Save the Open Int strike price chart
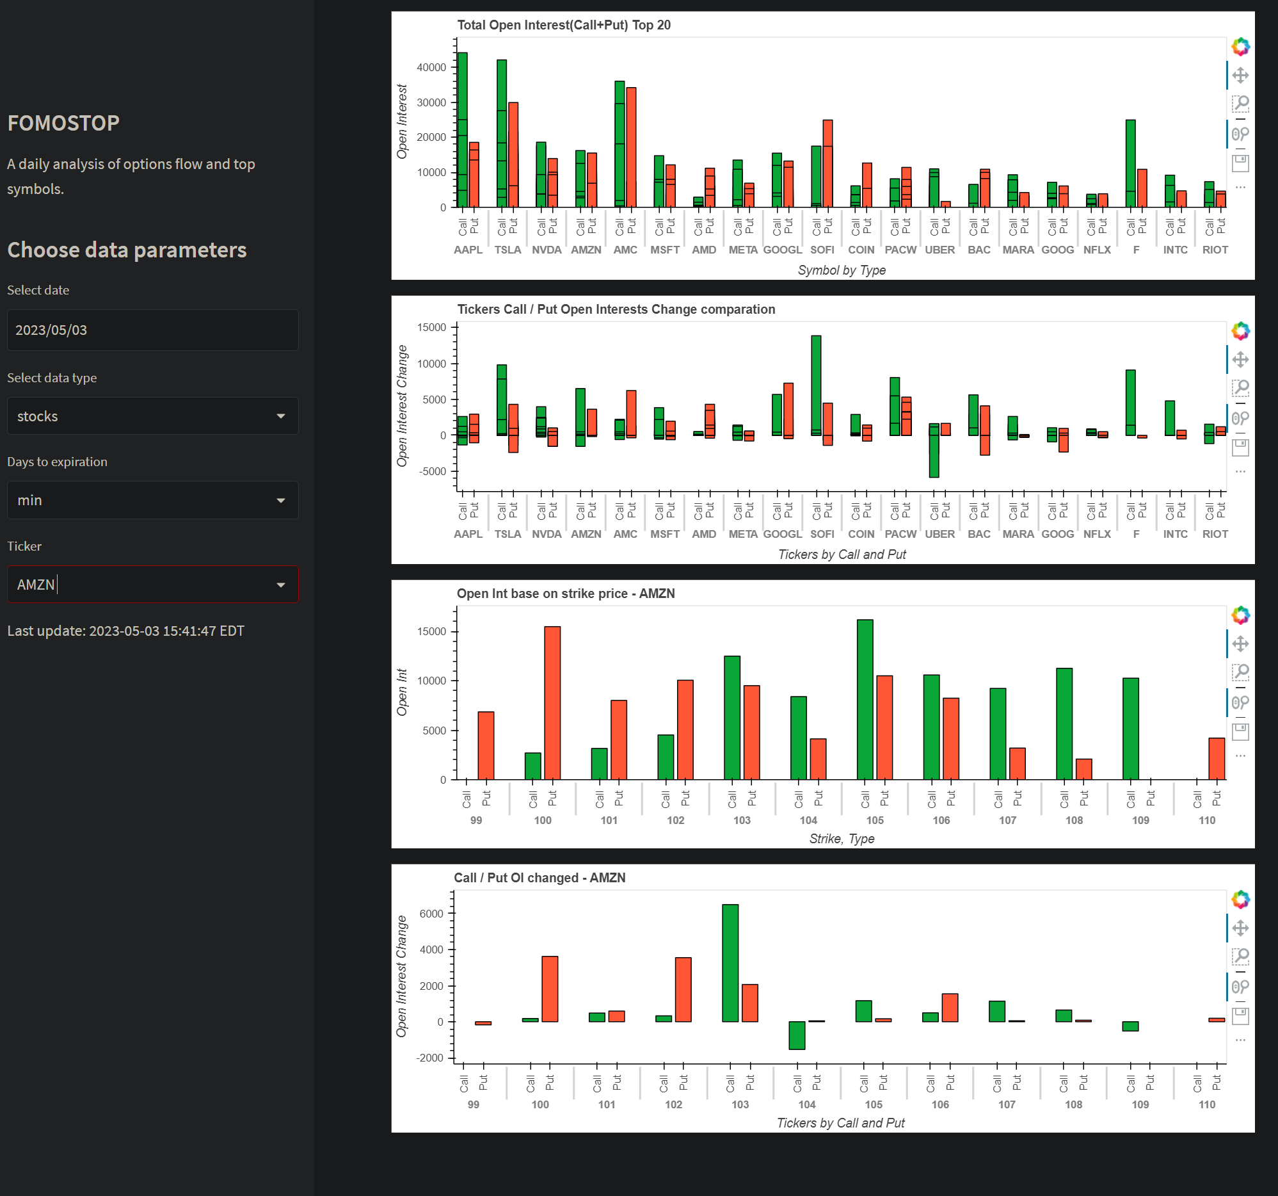 point(1240,731)
